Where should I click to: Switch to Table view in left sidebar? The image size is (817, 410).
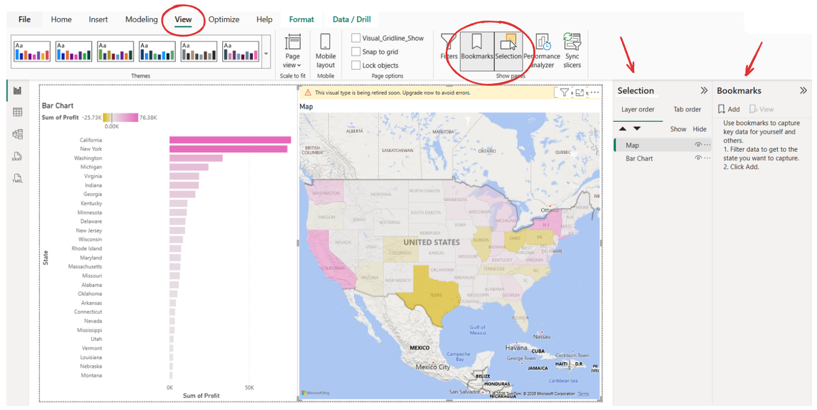click(17, 112)
